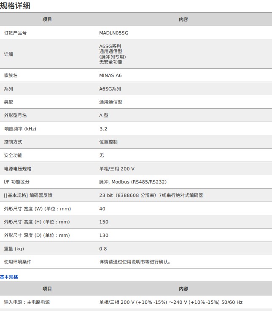Click the 详细 row label
Viewport: 272px width, 311px height.
point(8,54)
